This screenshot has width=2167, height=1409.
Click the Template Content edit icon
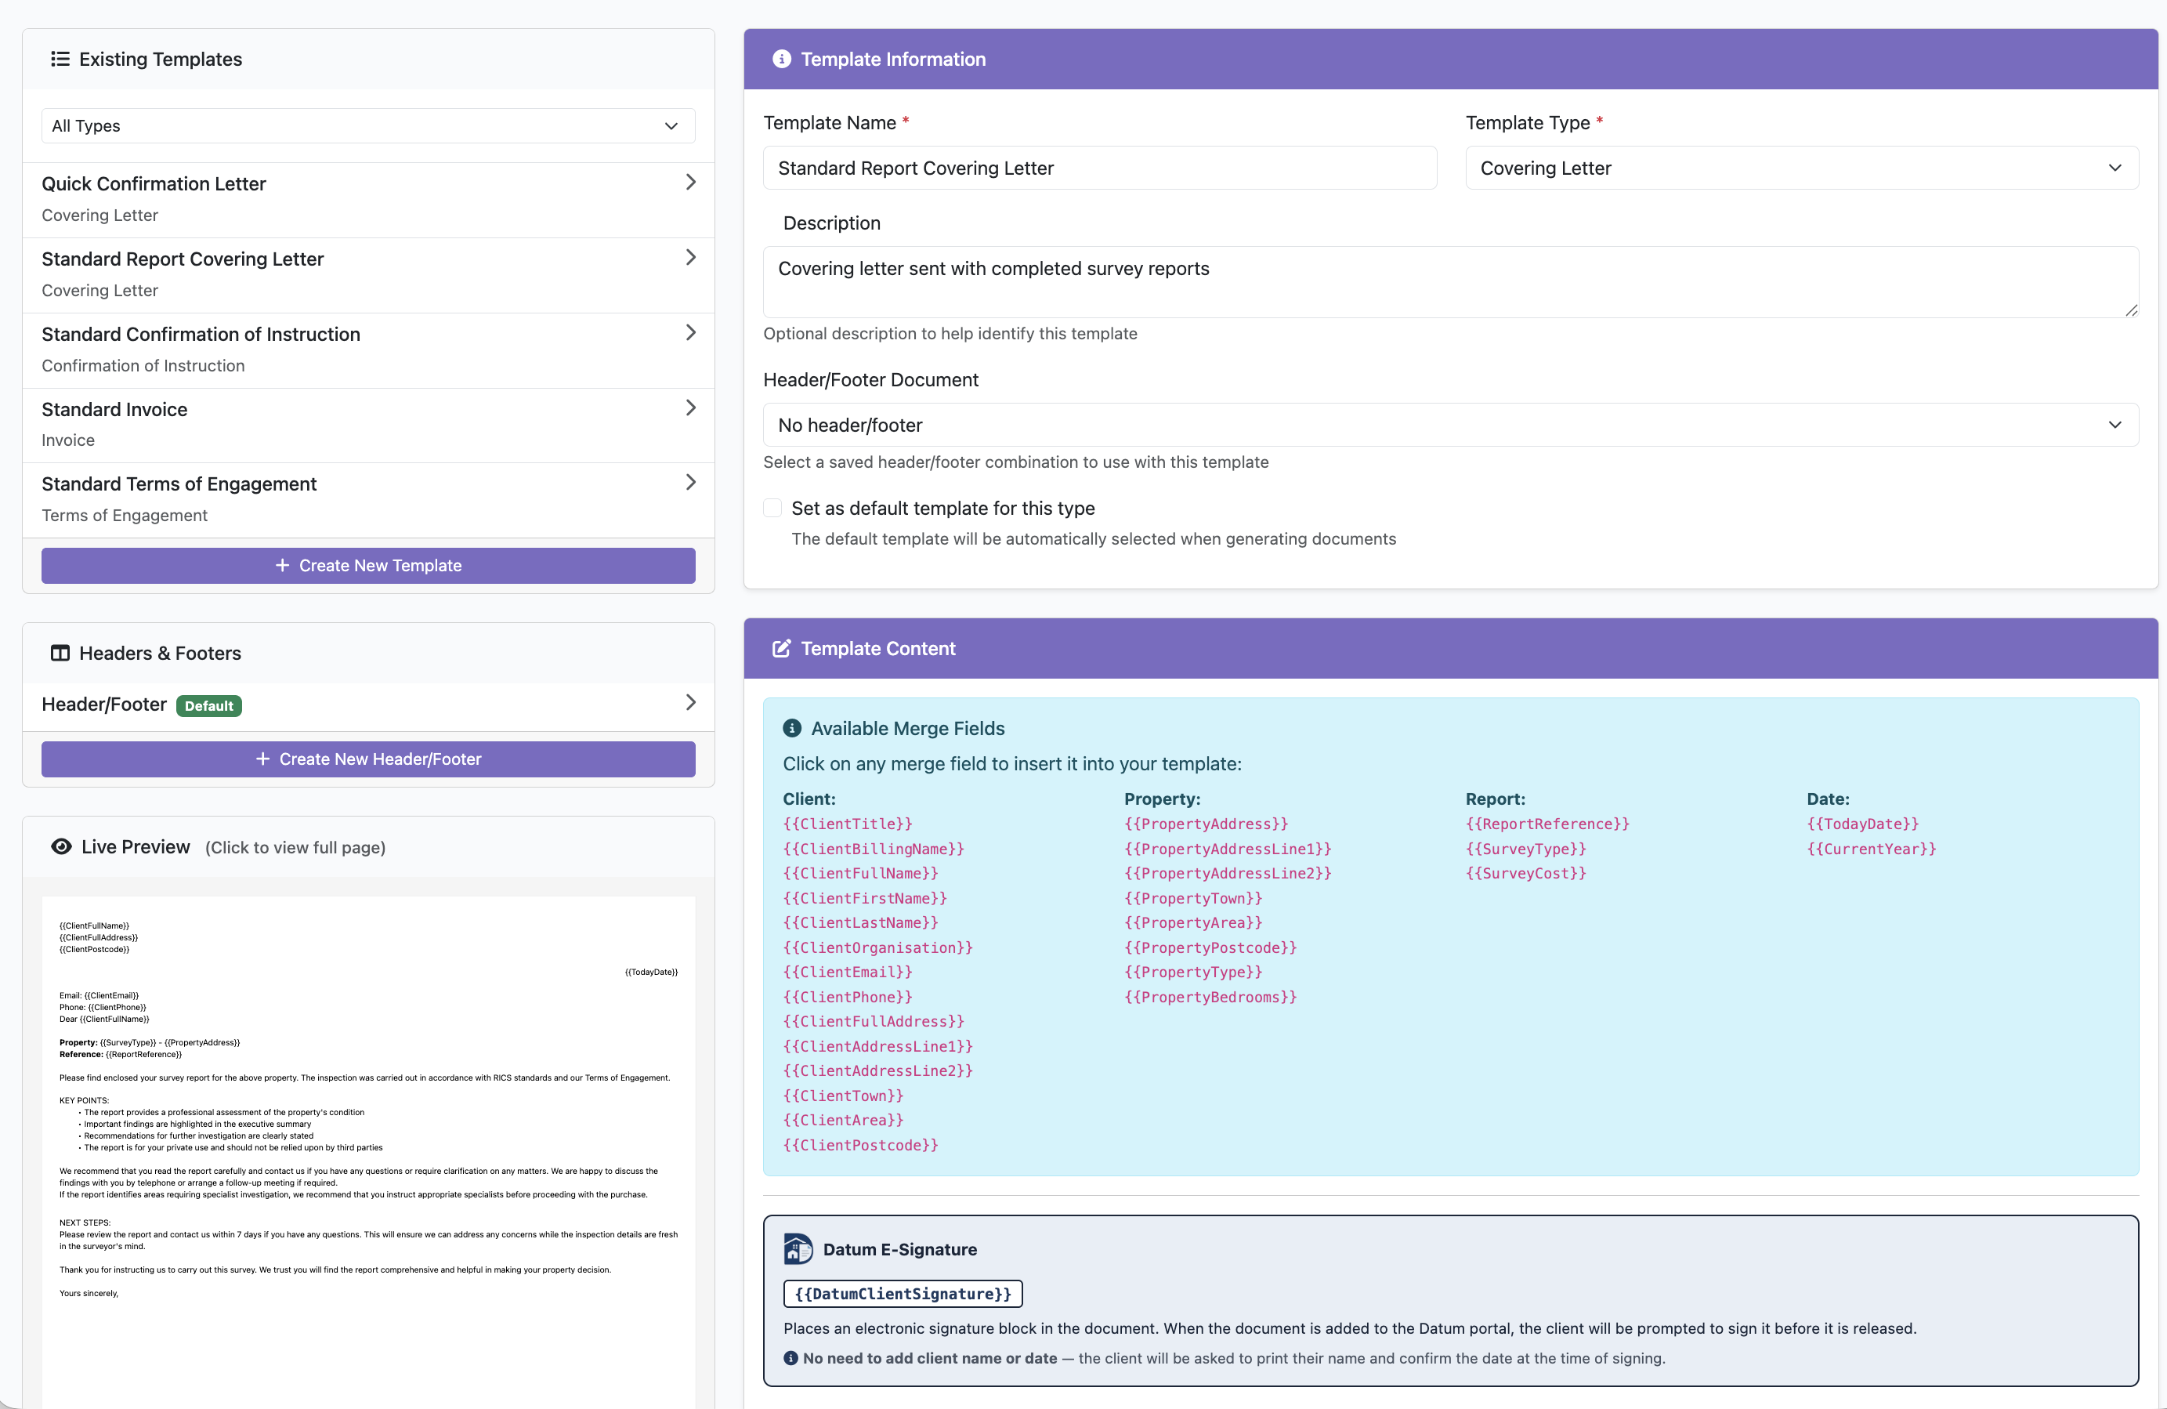coord(781,649)
